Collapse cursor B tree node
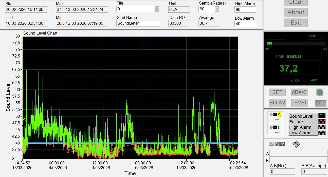This screenshot has width=328, height=177. point(271,127)
